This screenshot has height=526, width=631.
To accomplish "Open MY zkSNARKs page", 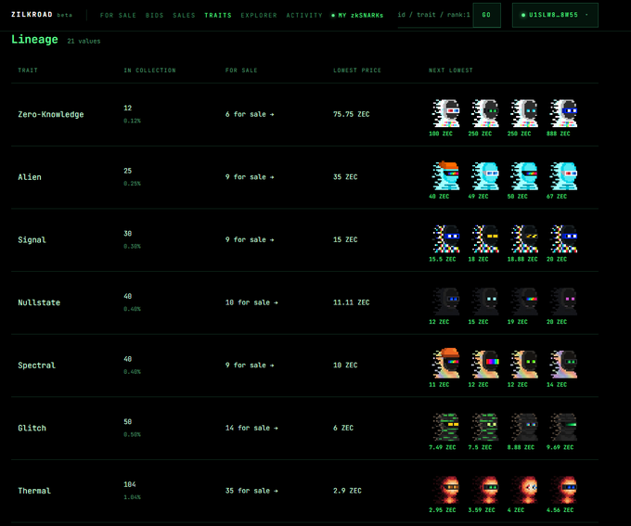I will point(357,15).
